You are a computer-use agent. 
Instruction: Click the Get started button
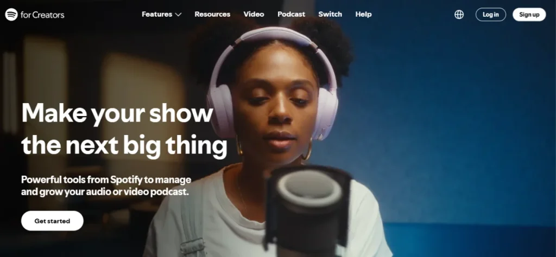(52, 221)
